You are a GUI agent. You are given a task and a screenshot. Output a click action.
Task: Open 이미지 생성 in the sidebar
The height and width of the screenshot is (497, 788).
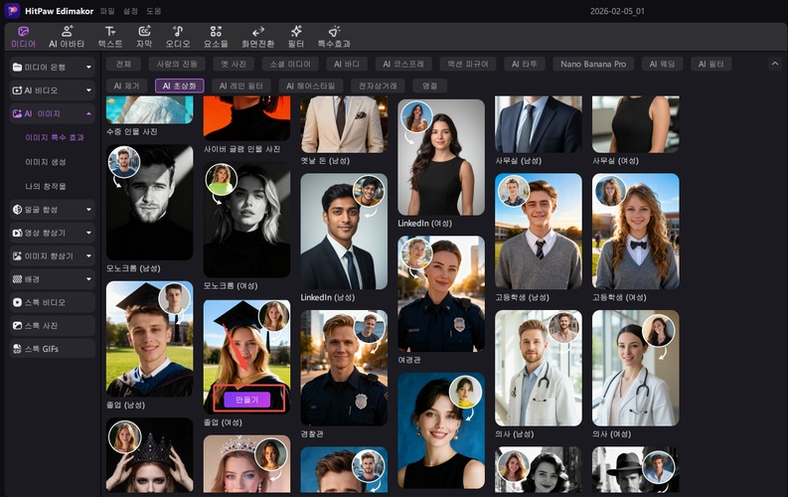(x=46, y=161)
